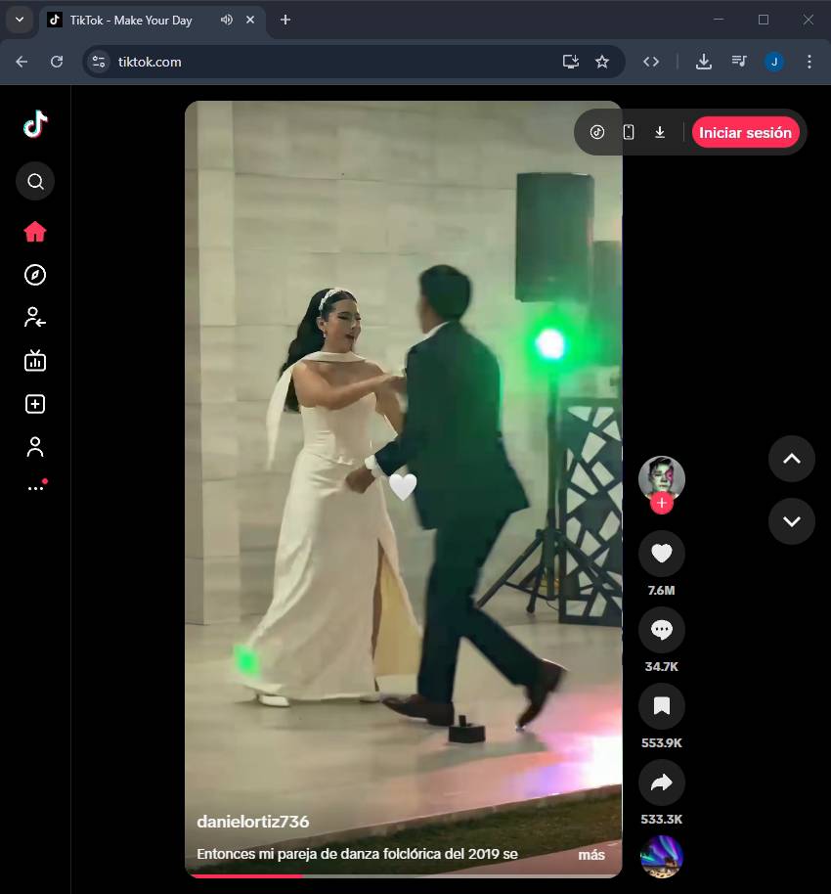Image resolution: width=831 pixels, height=894 pixels.
Task: Follow the creator via red plus badge
Action: click(662, 504)
